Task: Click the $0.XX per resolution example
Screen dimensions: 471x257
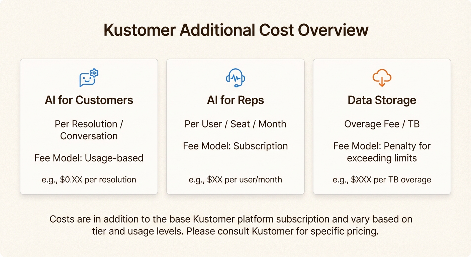Action: [x=89, y=180]
